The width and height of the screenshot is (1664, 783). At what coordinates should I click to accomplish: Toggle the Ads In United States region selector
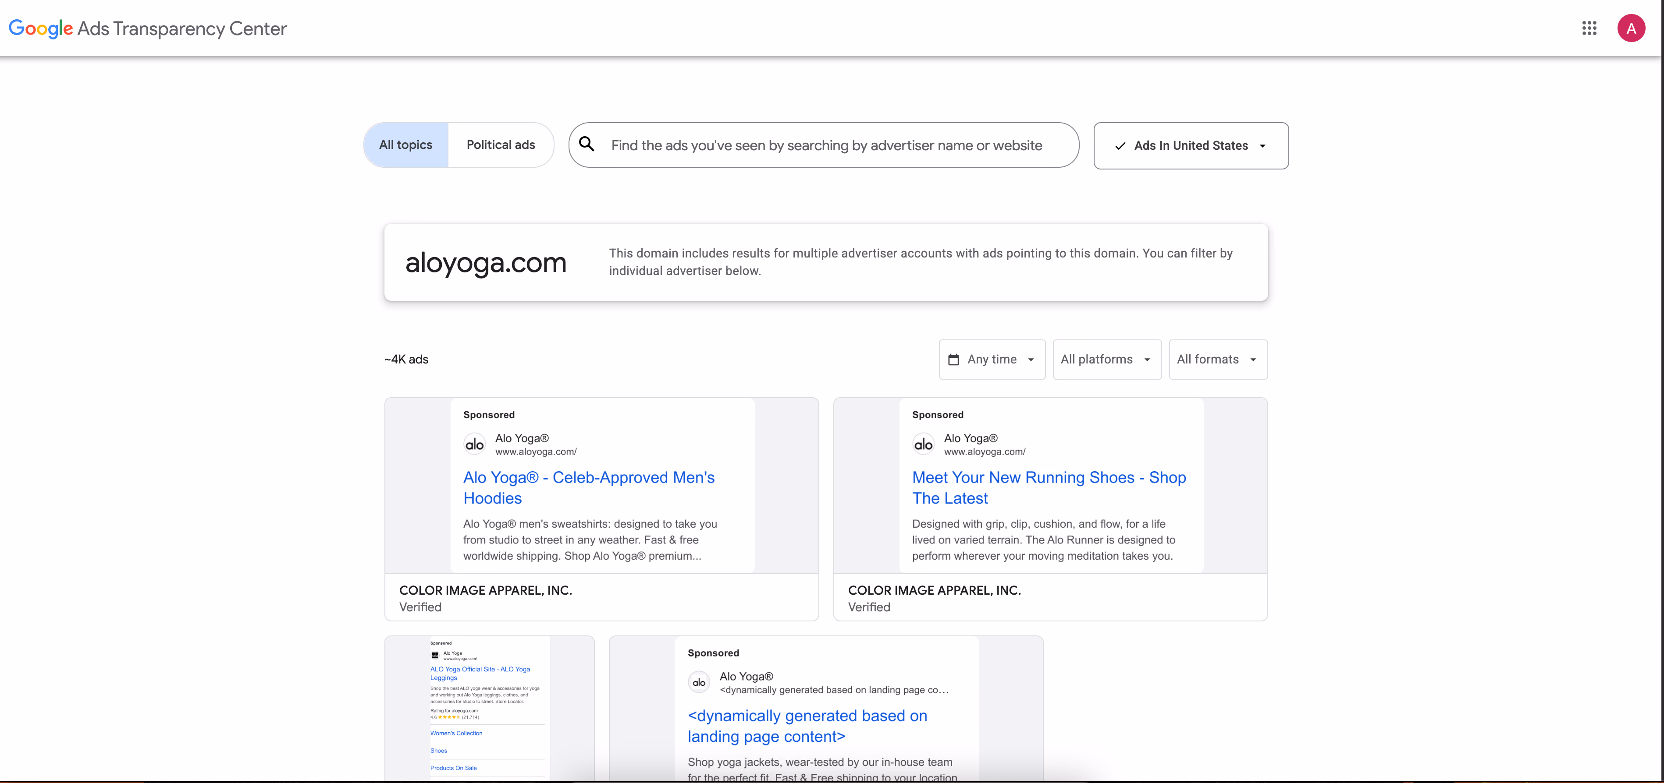click(x=1191, y=146)
